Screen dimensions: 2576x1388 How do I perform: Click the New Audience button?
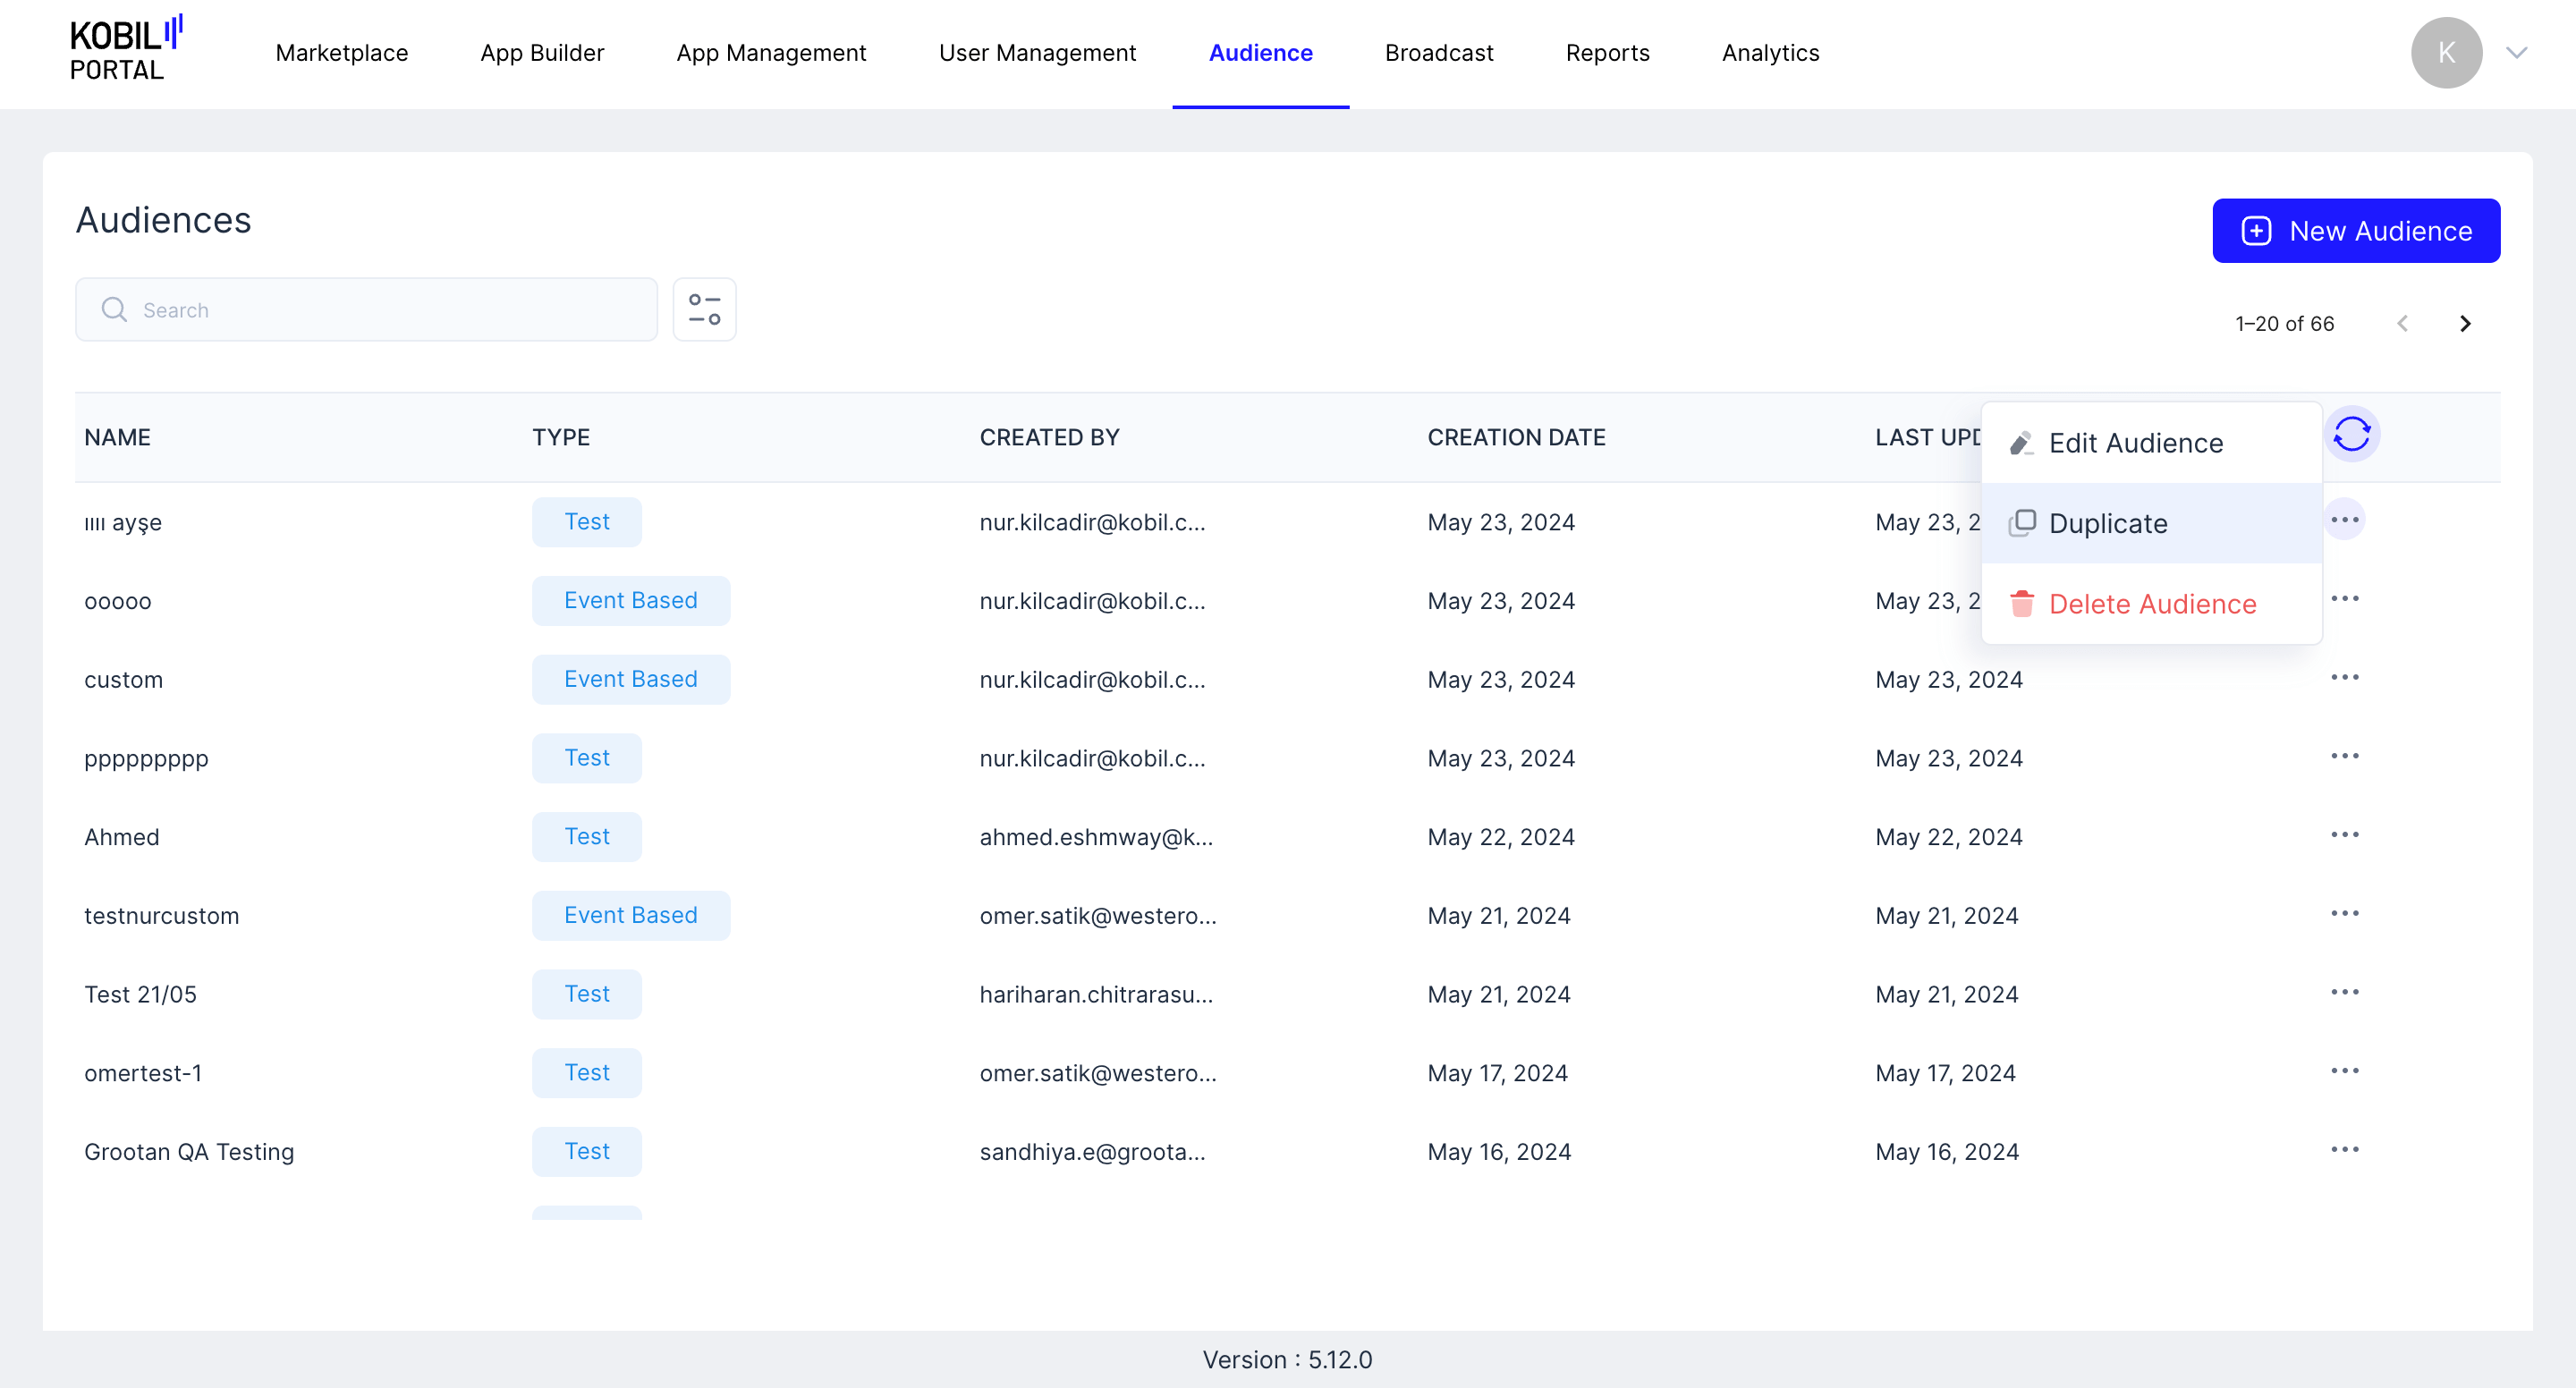point(2355,231)
